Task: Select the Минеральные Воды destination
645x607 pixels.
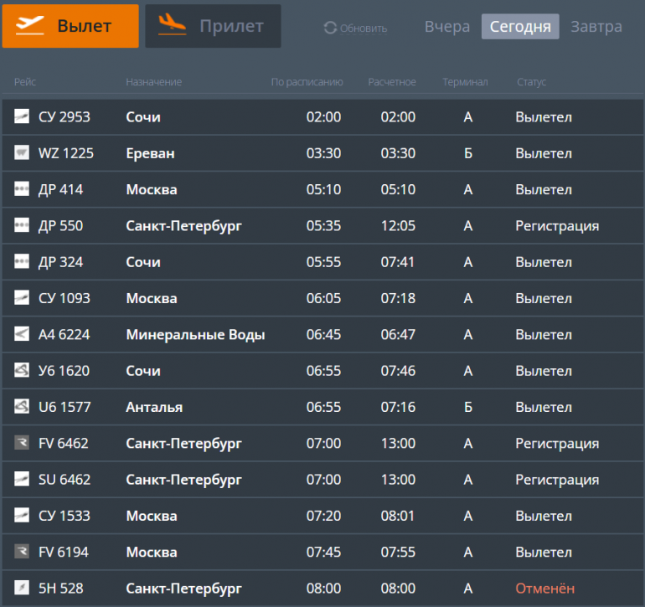Action: [x=195, y=335]
